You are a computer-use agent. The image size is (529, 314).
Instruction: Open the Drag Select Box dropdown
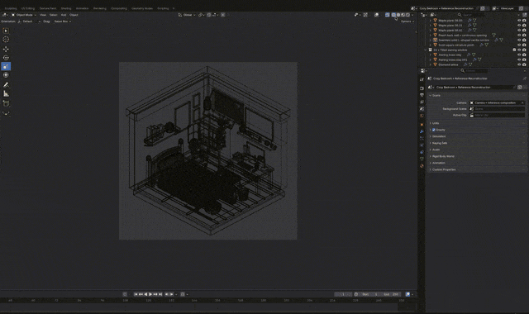coord(63,21)
